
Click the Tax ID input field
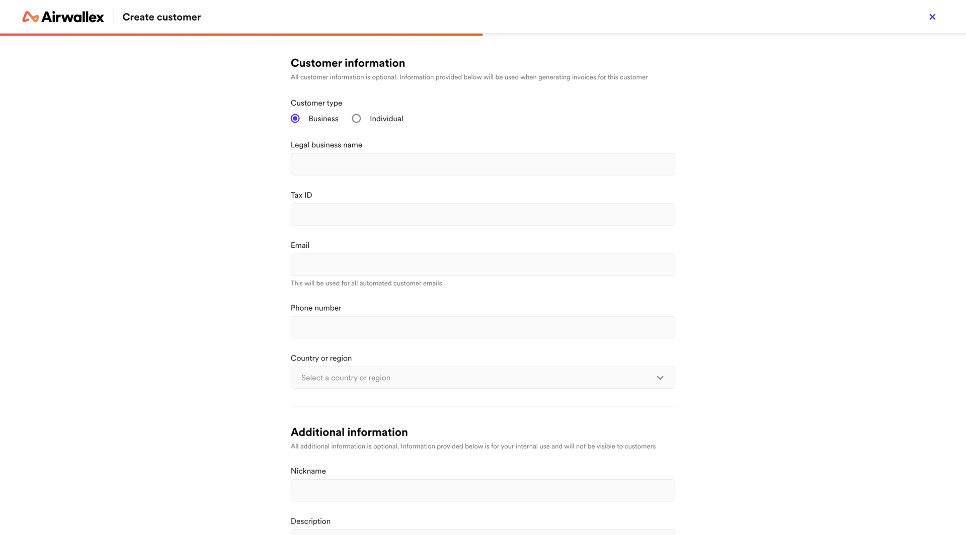(482, 214)
